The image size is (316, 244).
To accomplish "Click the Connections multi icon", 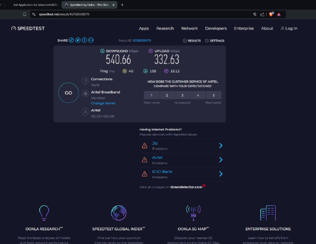I will click(85, 81).
